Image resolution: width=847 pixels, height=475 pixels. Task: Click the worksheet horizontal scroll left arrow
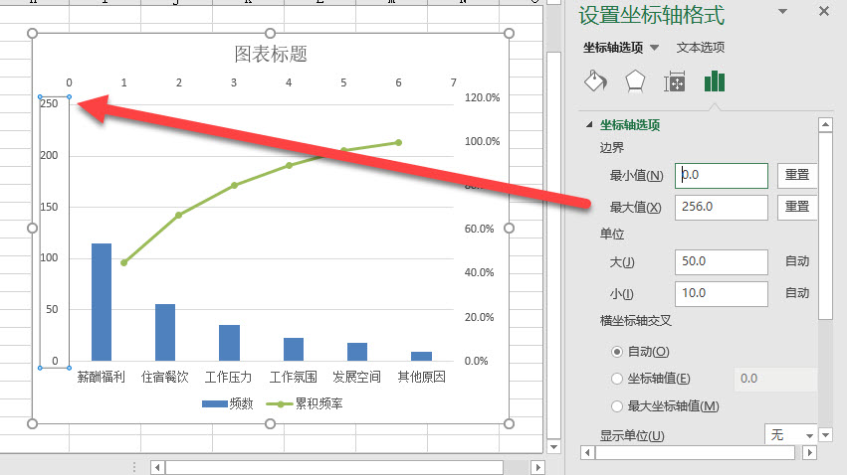point(157,467)
